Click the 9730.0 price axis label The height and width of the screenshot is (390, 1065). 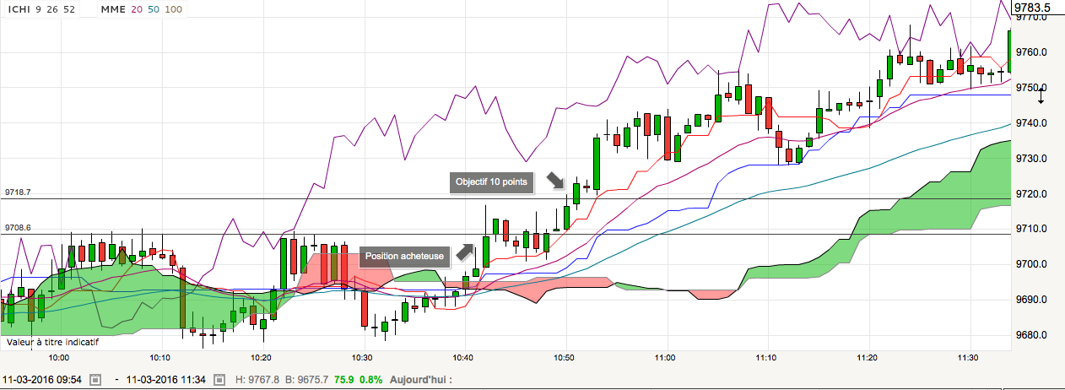(x=1031, y=159)
